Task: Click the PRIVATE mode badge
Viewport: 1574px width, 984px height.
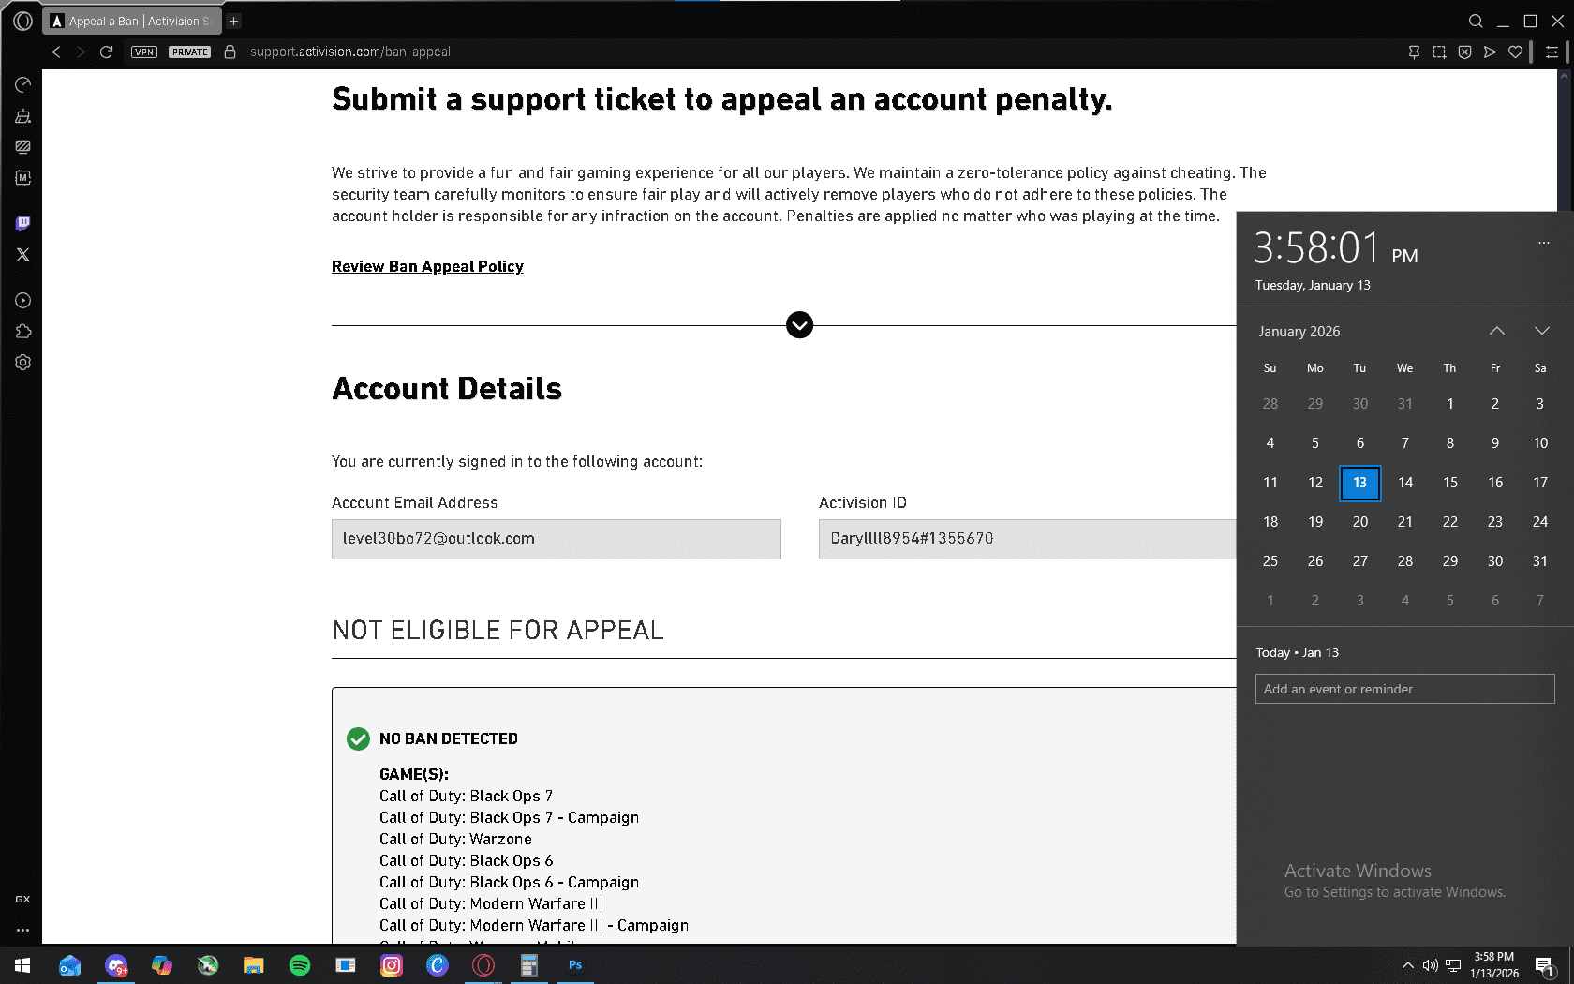Action: point(190,52)
